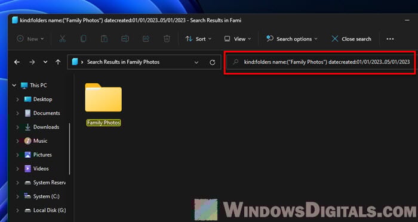
Task: Go up one folder level
Action: click(x=58, y=62)
